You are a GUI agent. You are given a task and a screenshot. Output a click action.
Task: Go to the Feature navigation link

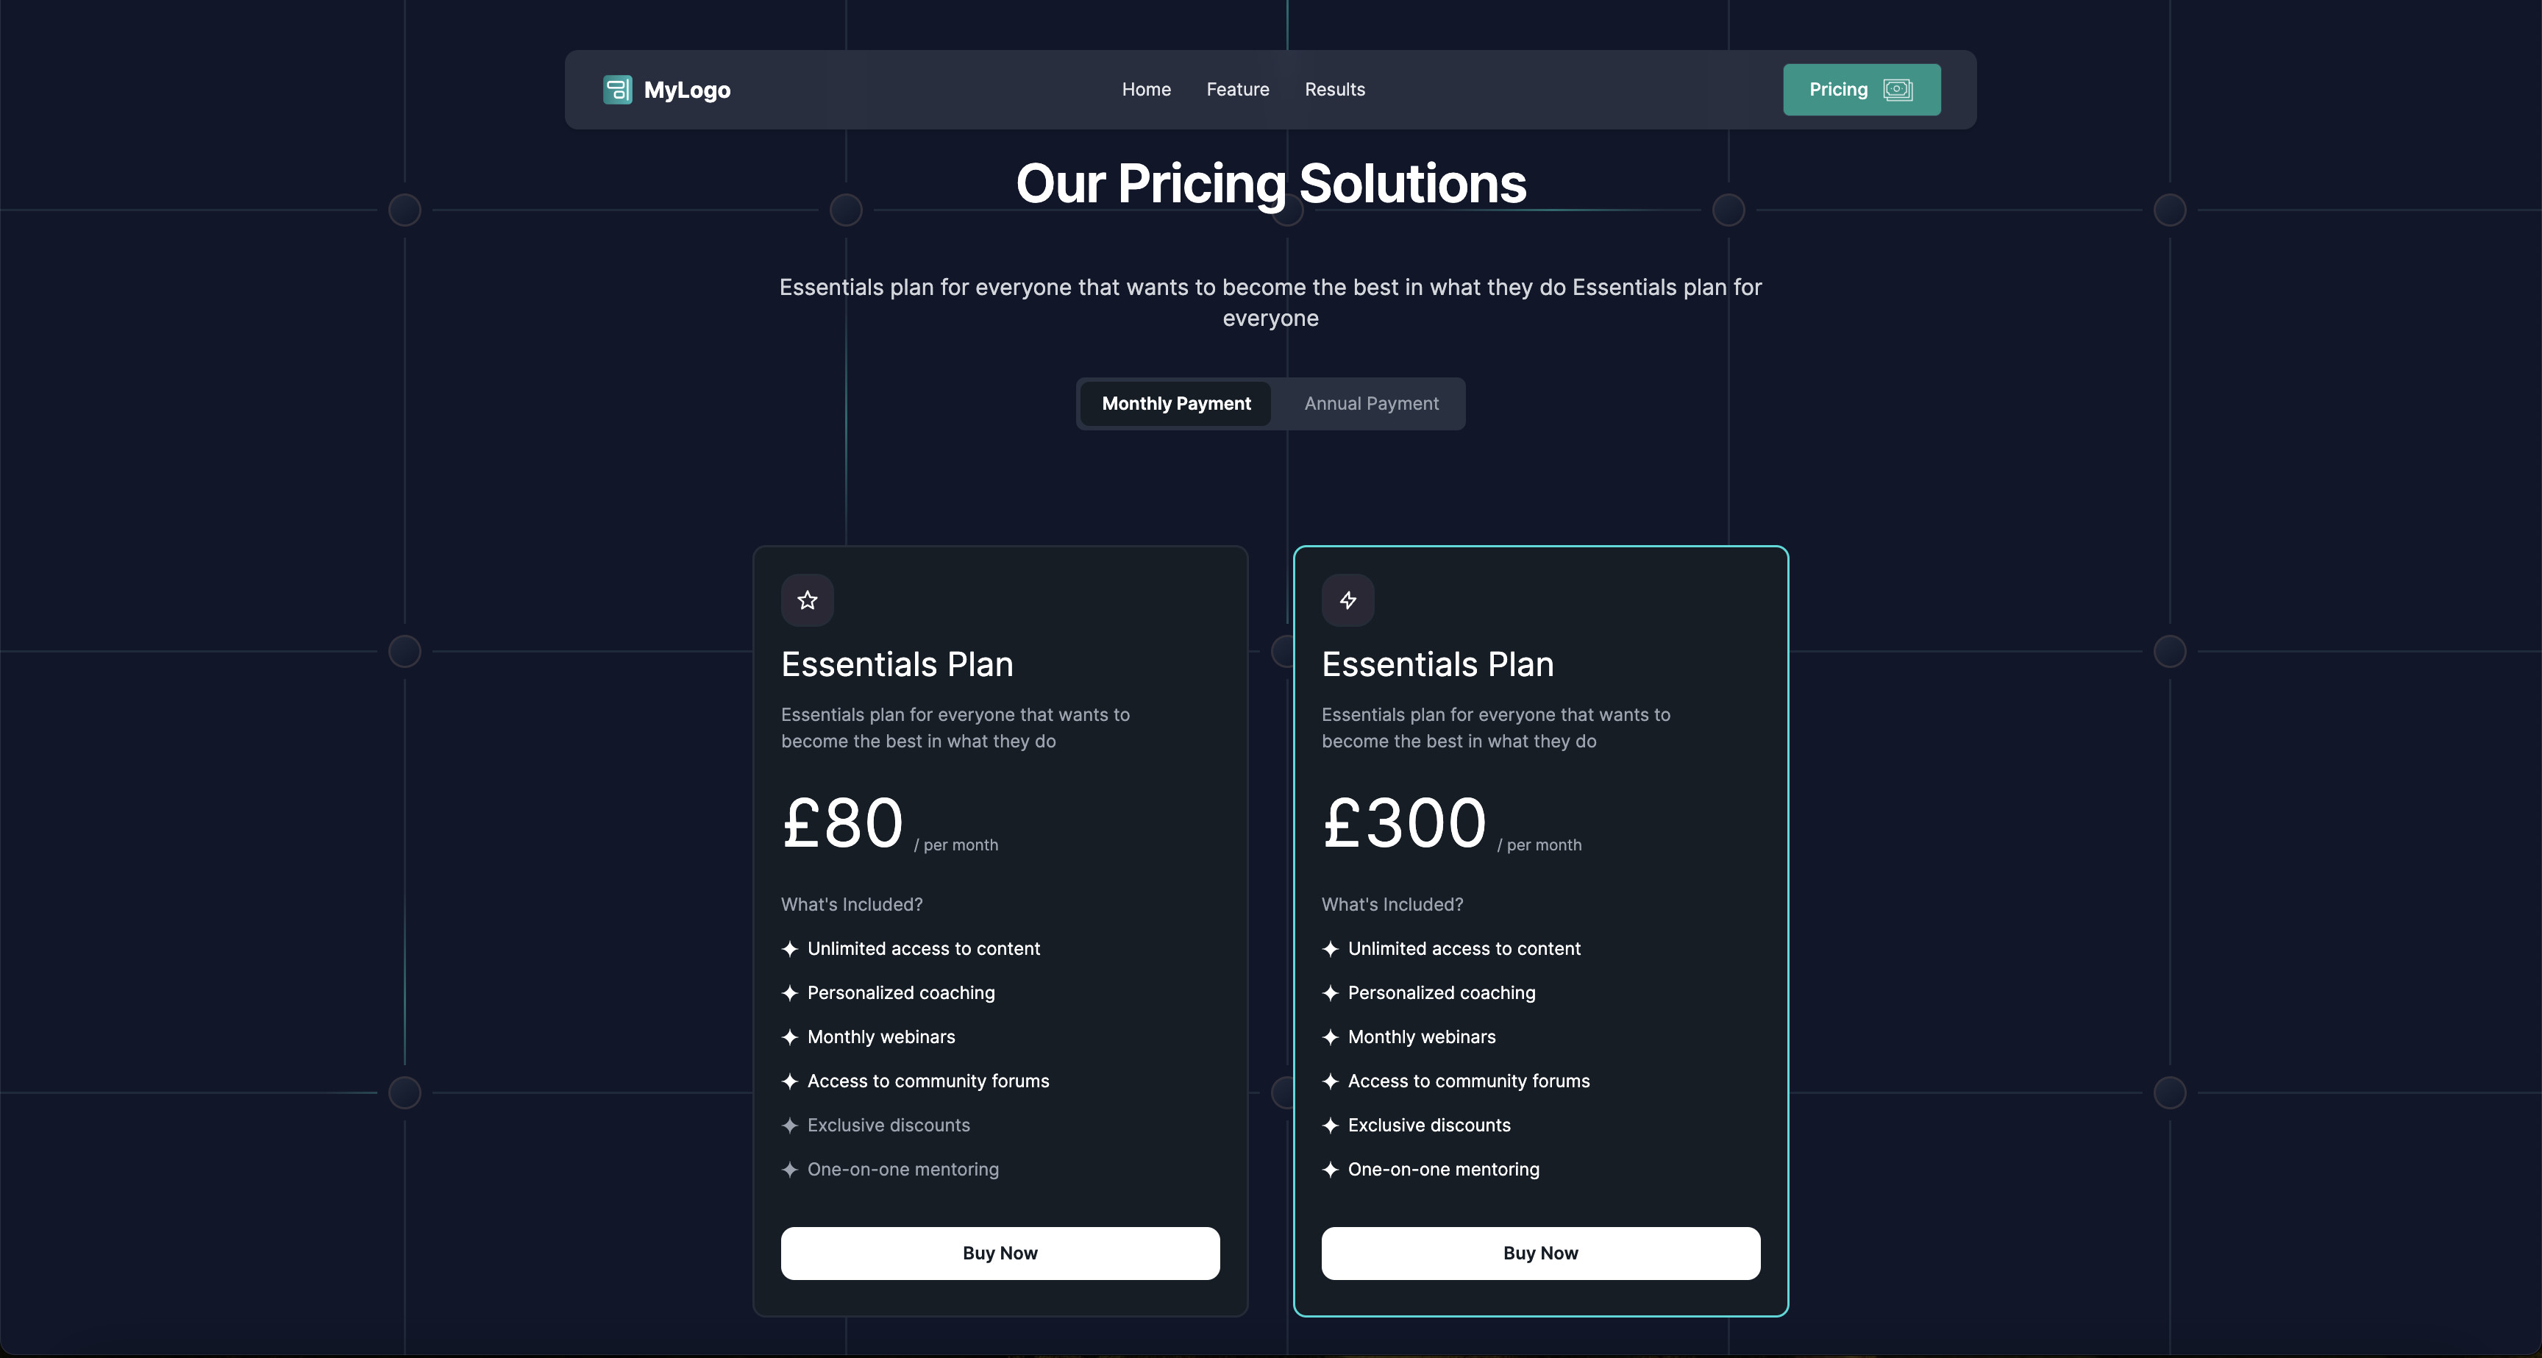coord(1237,90)
